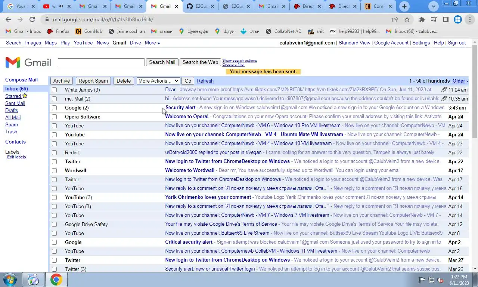The height and width of the screenshot is (287, 478).
Task: Open Sent Mail folder
Action: pos(15,103)
